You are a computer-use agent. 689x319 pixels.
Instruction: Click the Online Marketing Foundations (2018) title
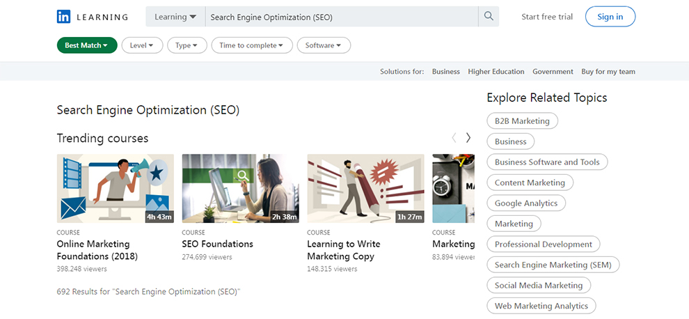(97, 250)
